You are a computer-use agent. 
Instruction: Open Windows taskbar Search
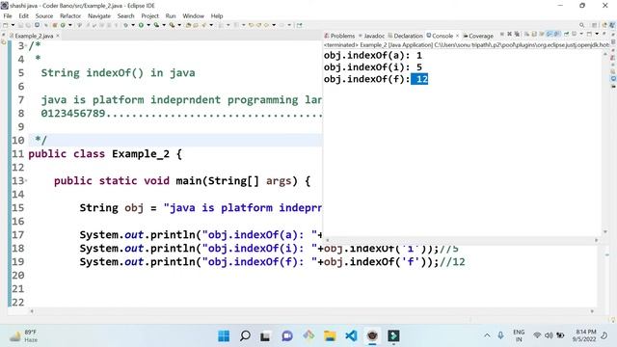point(245,336)
